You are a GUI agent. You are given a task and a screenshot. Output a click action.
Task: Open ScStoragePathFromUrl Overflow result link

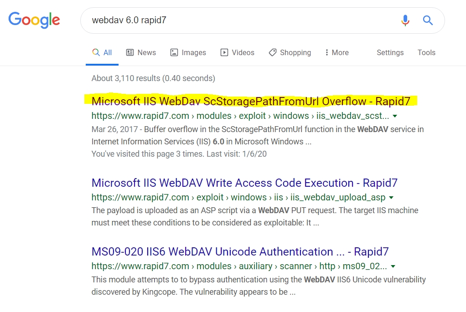pos(251,101)
